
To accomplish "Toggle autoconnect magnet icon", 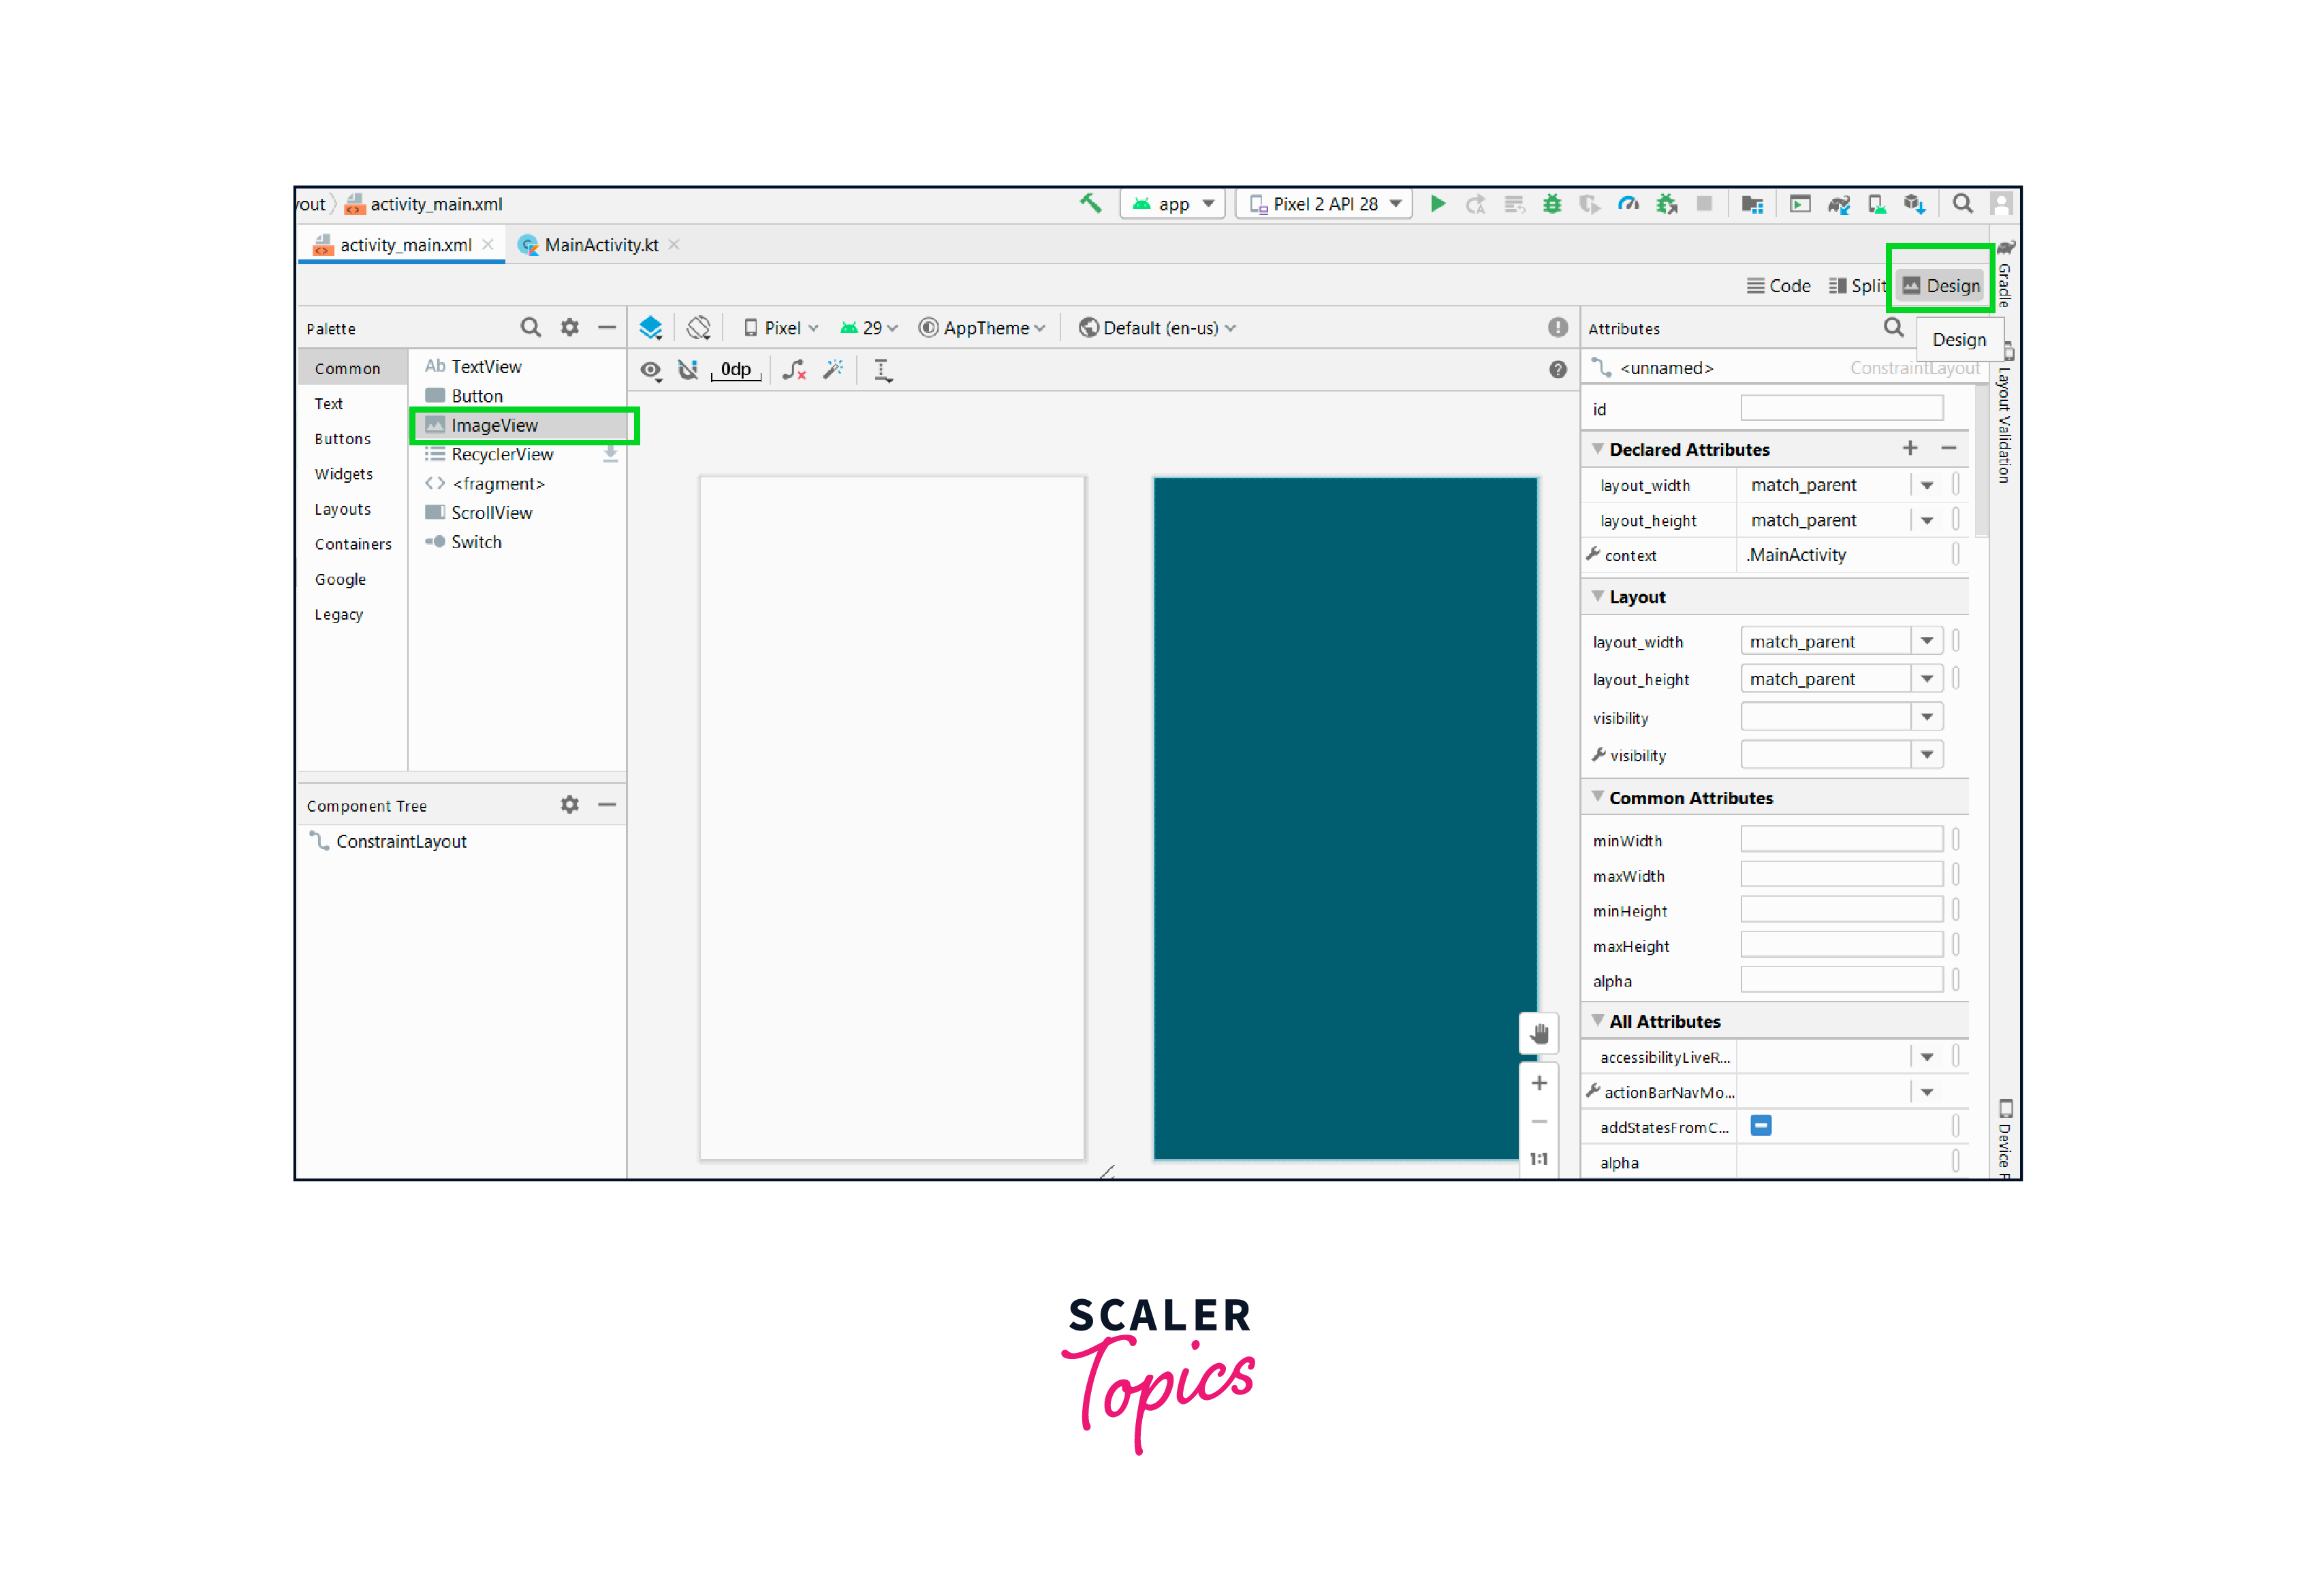I will 688,370.
